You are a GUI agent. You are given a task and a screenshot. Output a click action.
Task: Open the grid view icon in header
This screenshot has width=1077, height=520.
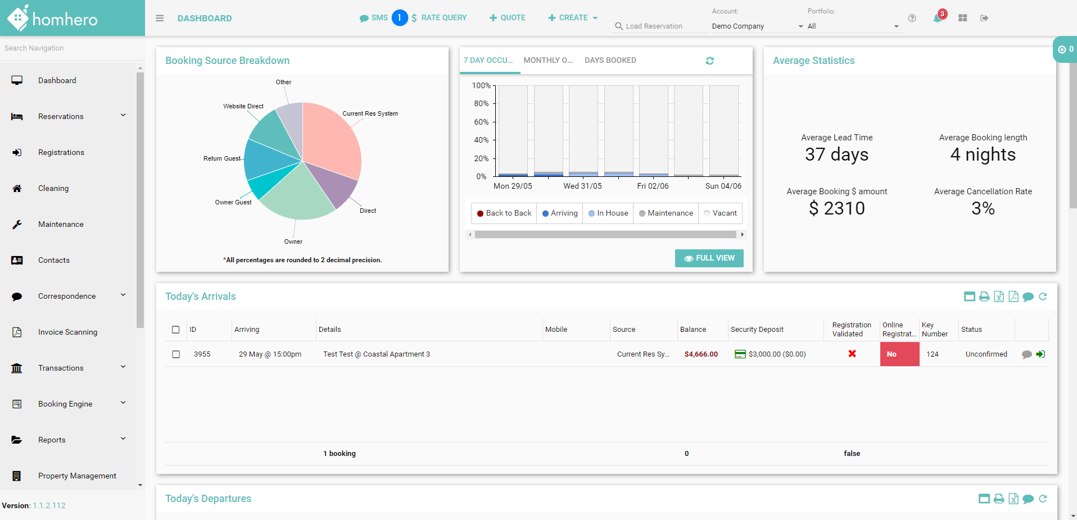(x=962, y=18)
